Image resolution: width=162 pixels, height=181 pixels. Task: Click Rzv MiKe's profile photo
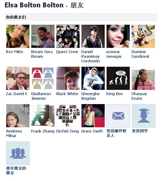pyautogui.click(x=18, y=36)
